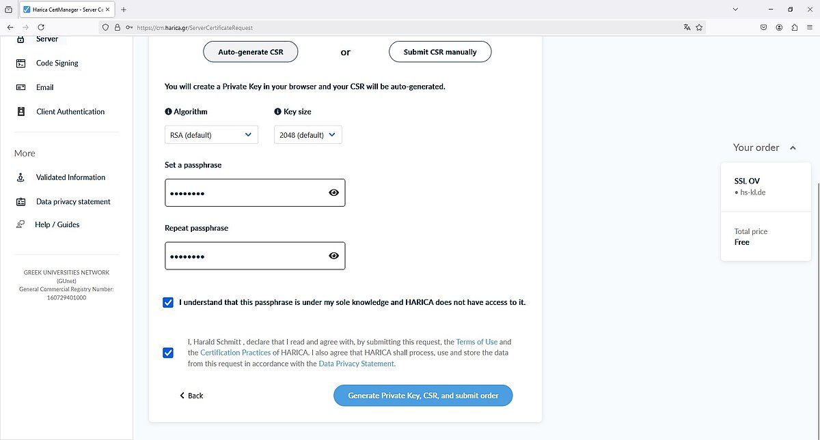Open the RSA (default) algorithm dropdown
820x440 pixels.
click(x=211, y=134)
